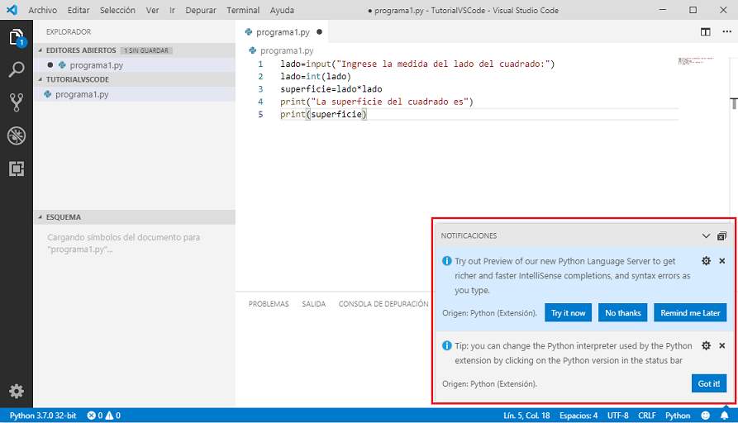Open Source Control view icon
The height and width of the screenshot is (423, 738).
pos(16,102)
